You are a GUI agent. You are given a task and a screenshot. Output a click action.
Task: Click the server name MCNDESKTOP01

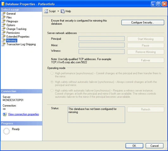coord(13,100)
